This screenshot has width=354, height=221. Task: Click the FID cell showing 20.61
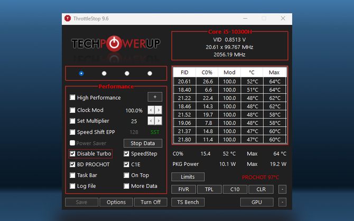pos(184,82)
